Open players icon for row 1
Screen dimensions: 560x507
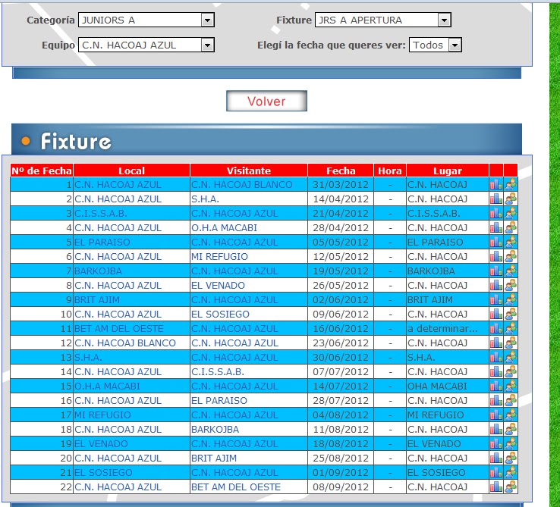point(511,184)
